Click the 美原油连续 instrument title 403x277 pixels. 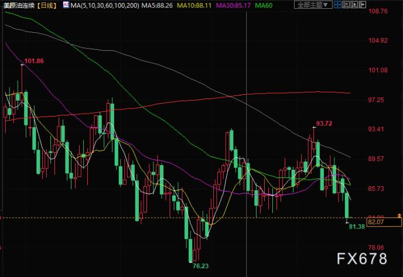(19, 5)
